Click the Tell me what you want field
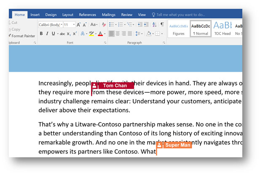This screenshot has width=260, height=175. click(181, 15)
